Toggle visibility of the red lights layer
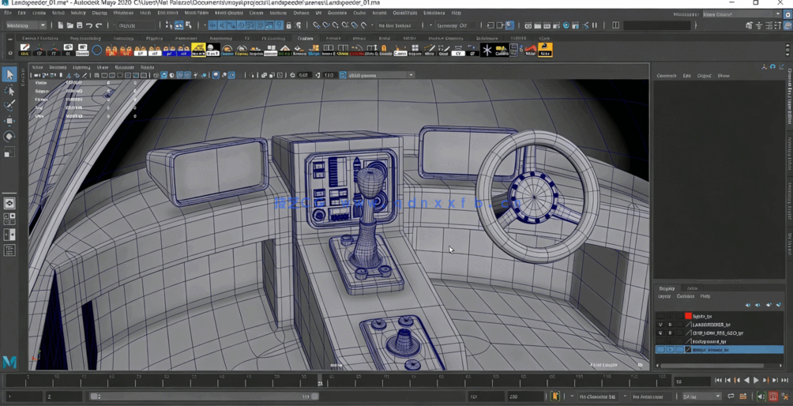 (x=660, y=316)
